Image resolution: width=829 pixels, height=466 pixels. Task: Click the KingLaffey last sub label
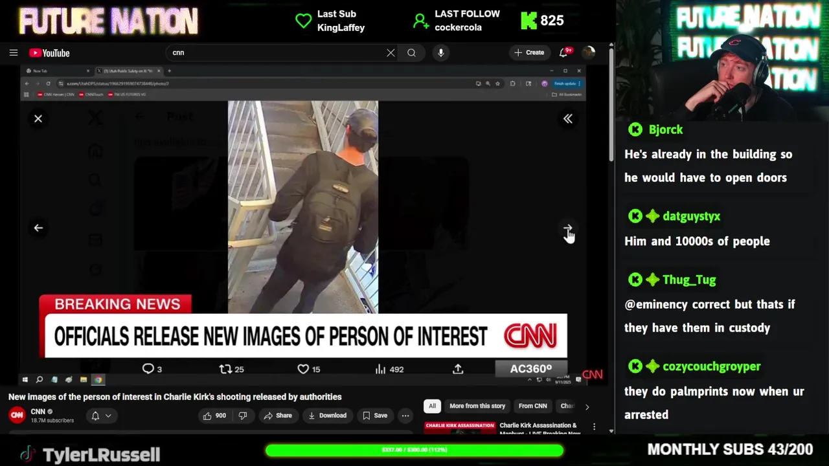341,28
